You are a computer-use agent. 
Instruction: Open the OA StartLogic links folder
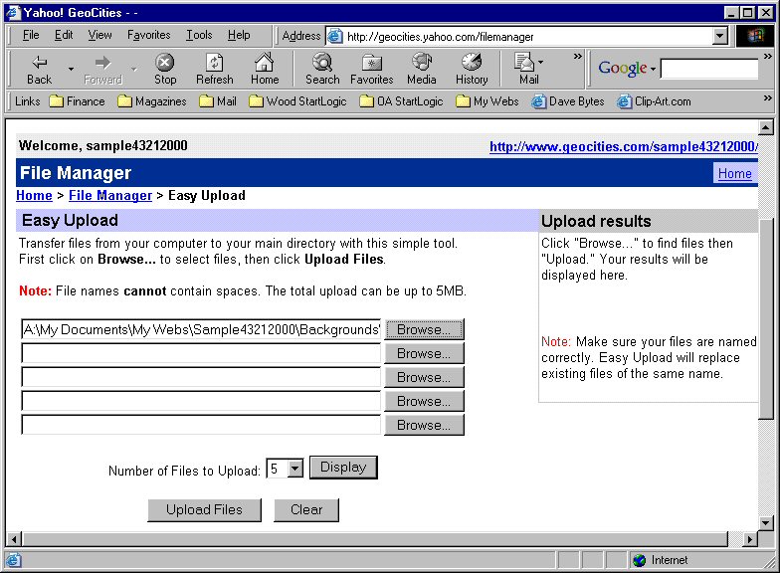pos(402,101)
